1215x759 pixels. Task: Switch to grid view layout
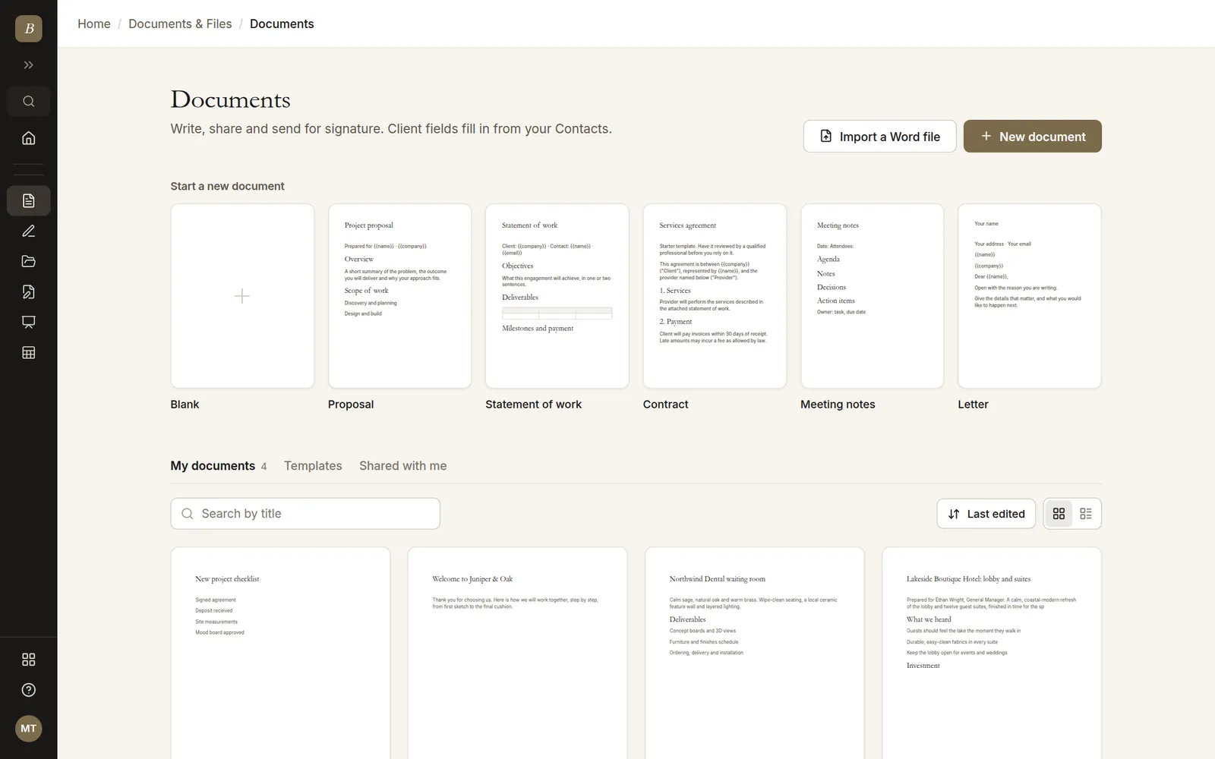click(x=1059, y=514)
